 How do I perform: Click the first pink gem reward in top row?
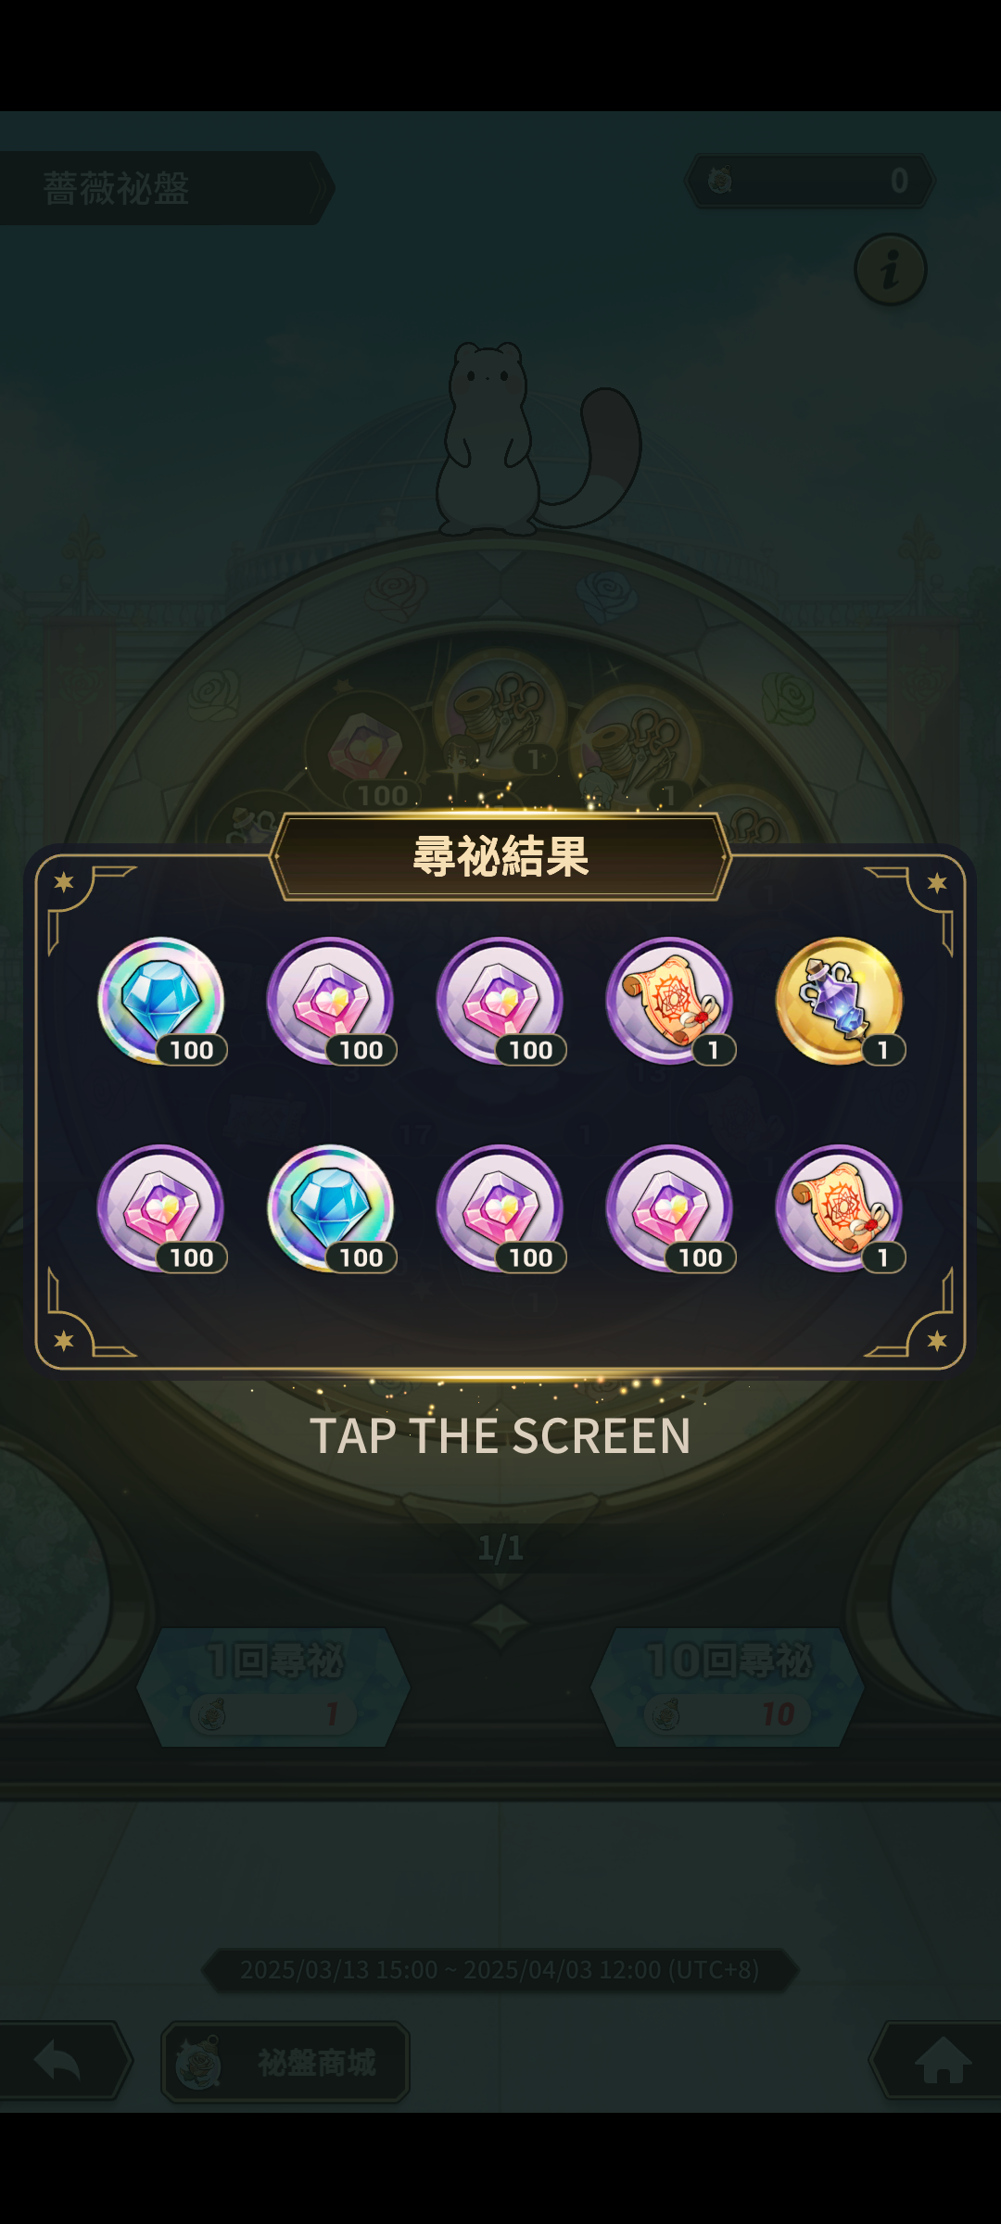coord(331,1001)
